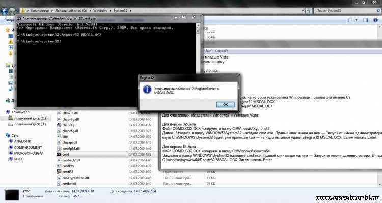Click OK in the RegSvr32 dialog

point(225,104)
